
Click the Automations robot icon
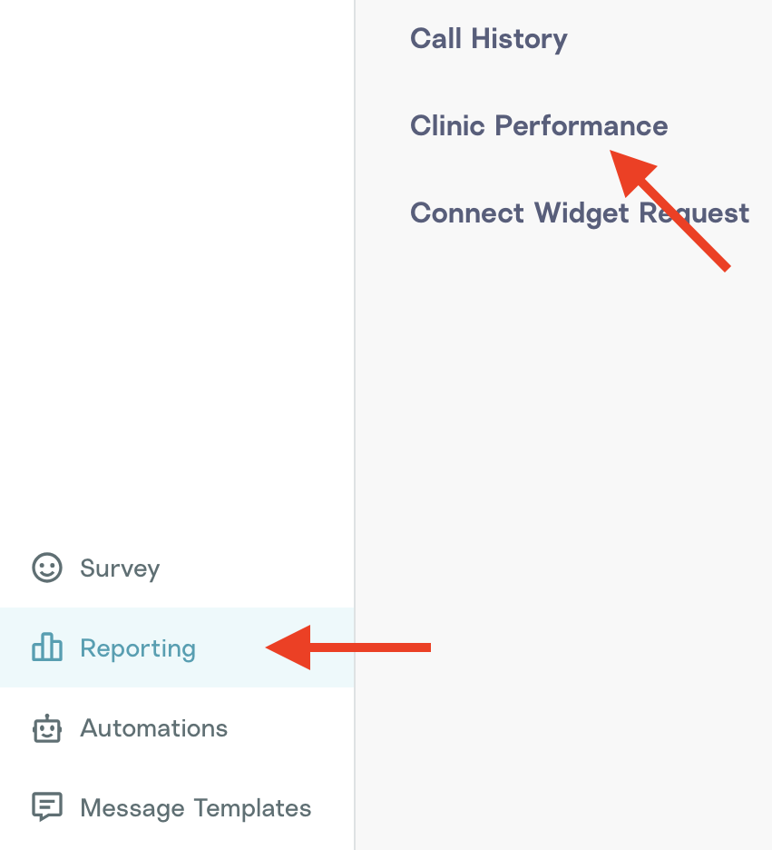(47, 728)
